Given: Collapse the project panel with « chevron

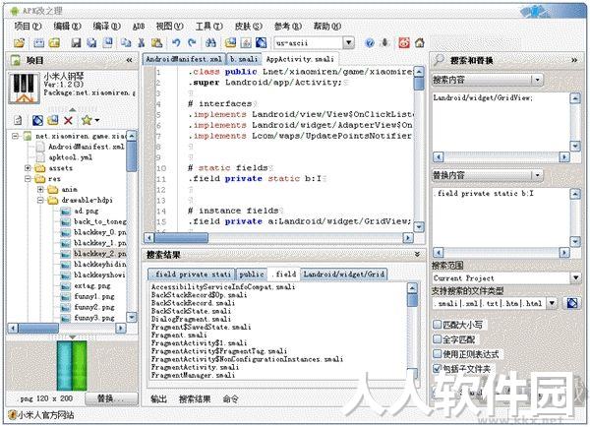Looking at the screenshot, I should (130, 60).
